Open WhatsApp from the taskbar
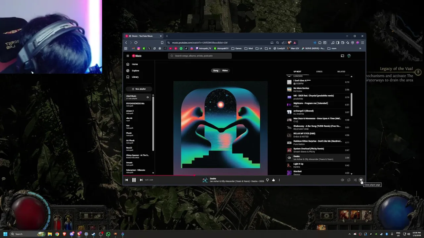 pyautogui.click(x=108, y=234)
